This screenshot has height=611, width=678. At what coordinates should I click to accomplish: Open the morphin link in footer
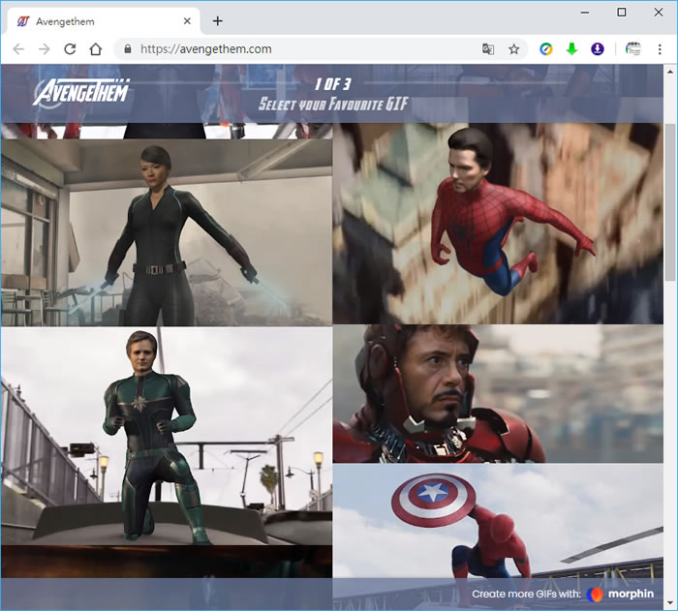point(620,594)
